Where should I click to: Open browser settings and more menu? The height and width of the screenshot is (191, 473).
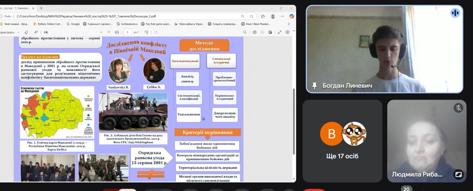[282, 16]
